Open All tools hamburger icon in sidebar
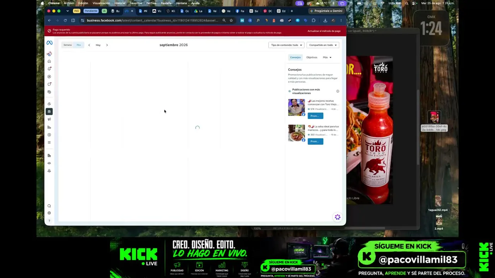Image resolution: width=495 pixels, height=278 pixels. (49, 142)
